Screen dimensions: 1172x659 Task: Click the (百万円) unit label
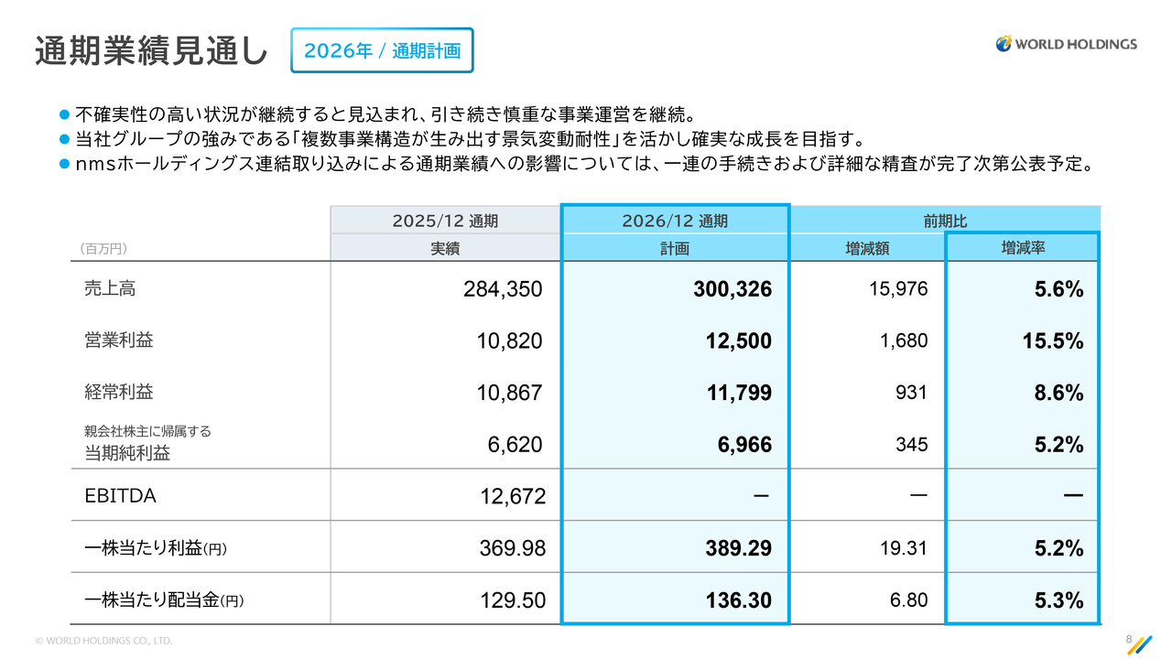pos(103,248)
